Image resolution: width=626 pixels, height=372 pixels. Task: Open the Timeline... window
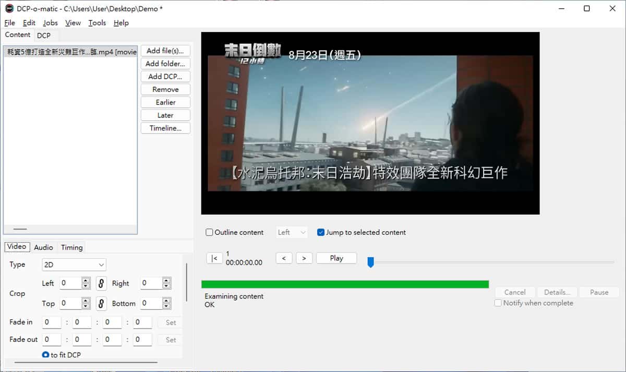(165, 128)
